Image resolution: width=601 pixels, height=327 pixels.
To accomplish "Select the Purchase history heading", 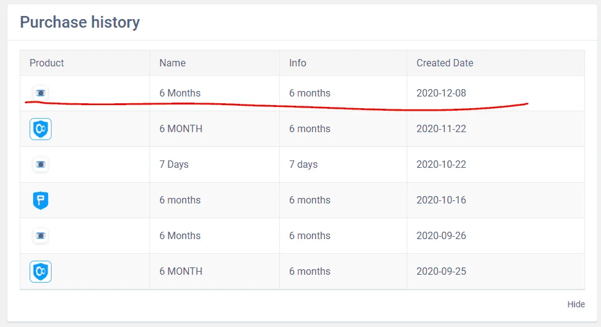I will [80, 22].
